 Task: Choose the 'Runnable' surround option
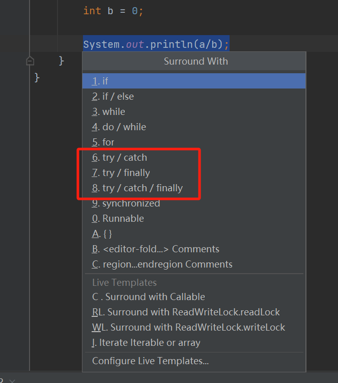pyautogui.click(x=118, y=218)
